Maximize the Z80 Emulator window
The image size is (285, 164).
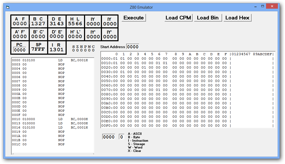[262, 6]
